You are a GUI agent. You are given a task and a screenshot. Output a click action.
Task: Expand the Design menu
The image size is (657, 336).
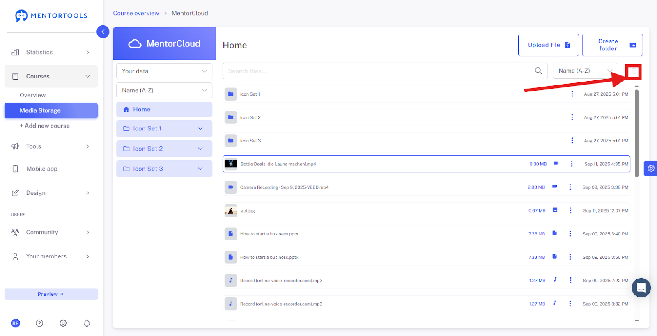point(51,193)
